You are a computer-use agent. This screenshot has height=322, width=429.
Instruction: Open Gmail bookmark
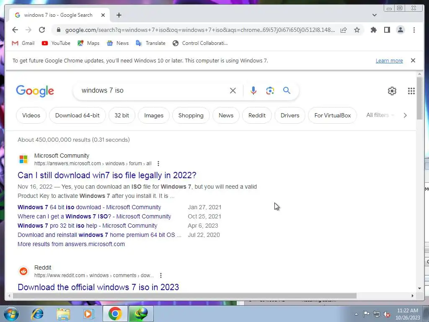click(x=23, y=43)
